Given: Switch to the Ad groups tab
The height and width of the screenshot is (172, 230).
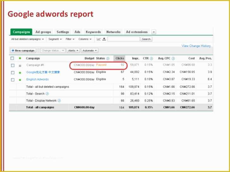Looking at the screenshot, I should [43, 32].
